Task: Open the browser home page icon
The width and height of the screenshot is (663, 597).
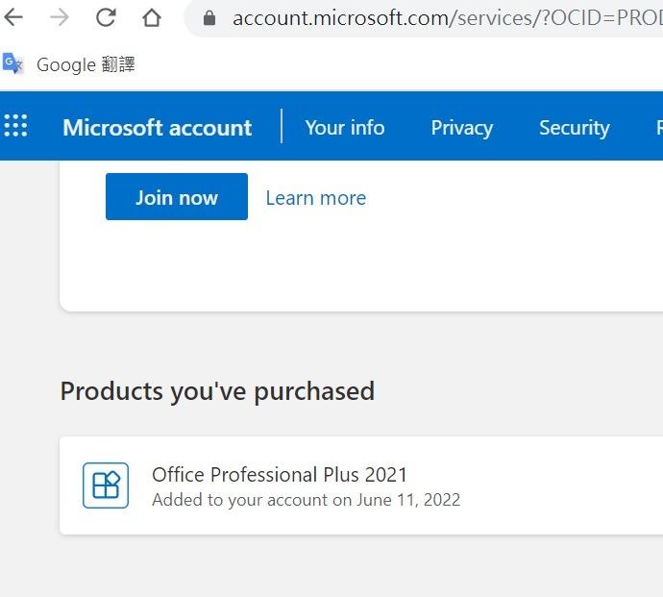Action: [x=152, y=17]
